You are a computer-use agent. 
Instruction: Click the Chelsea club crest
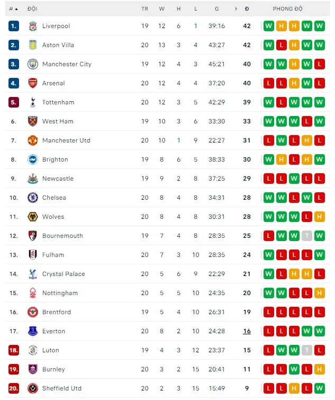[33, 198]
